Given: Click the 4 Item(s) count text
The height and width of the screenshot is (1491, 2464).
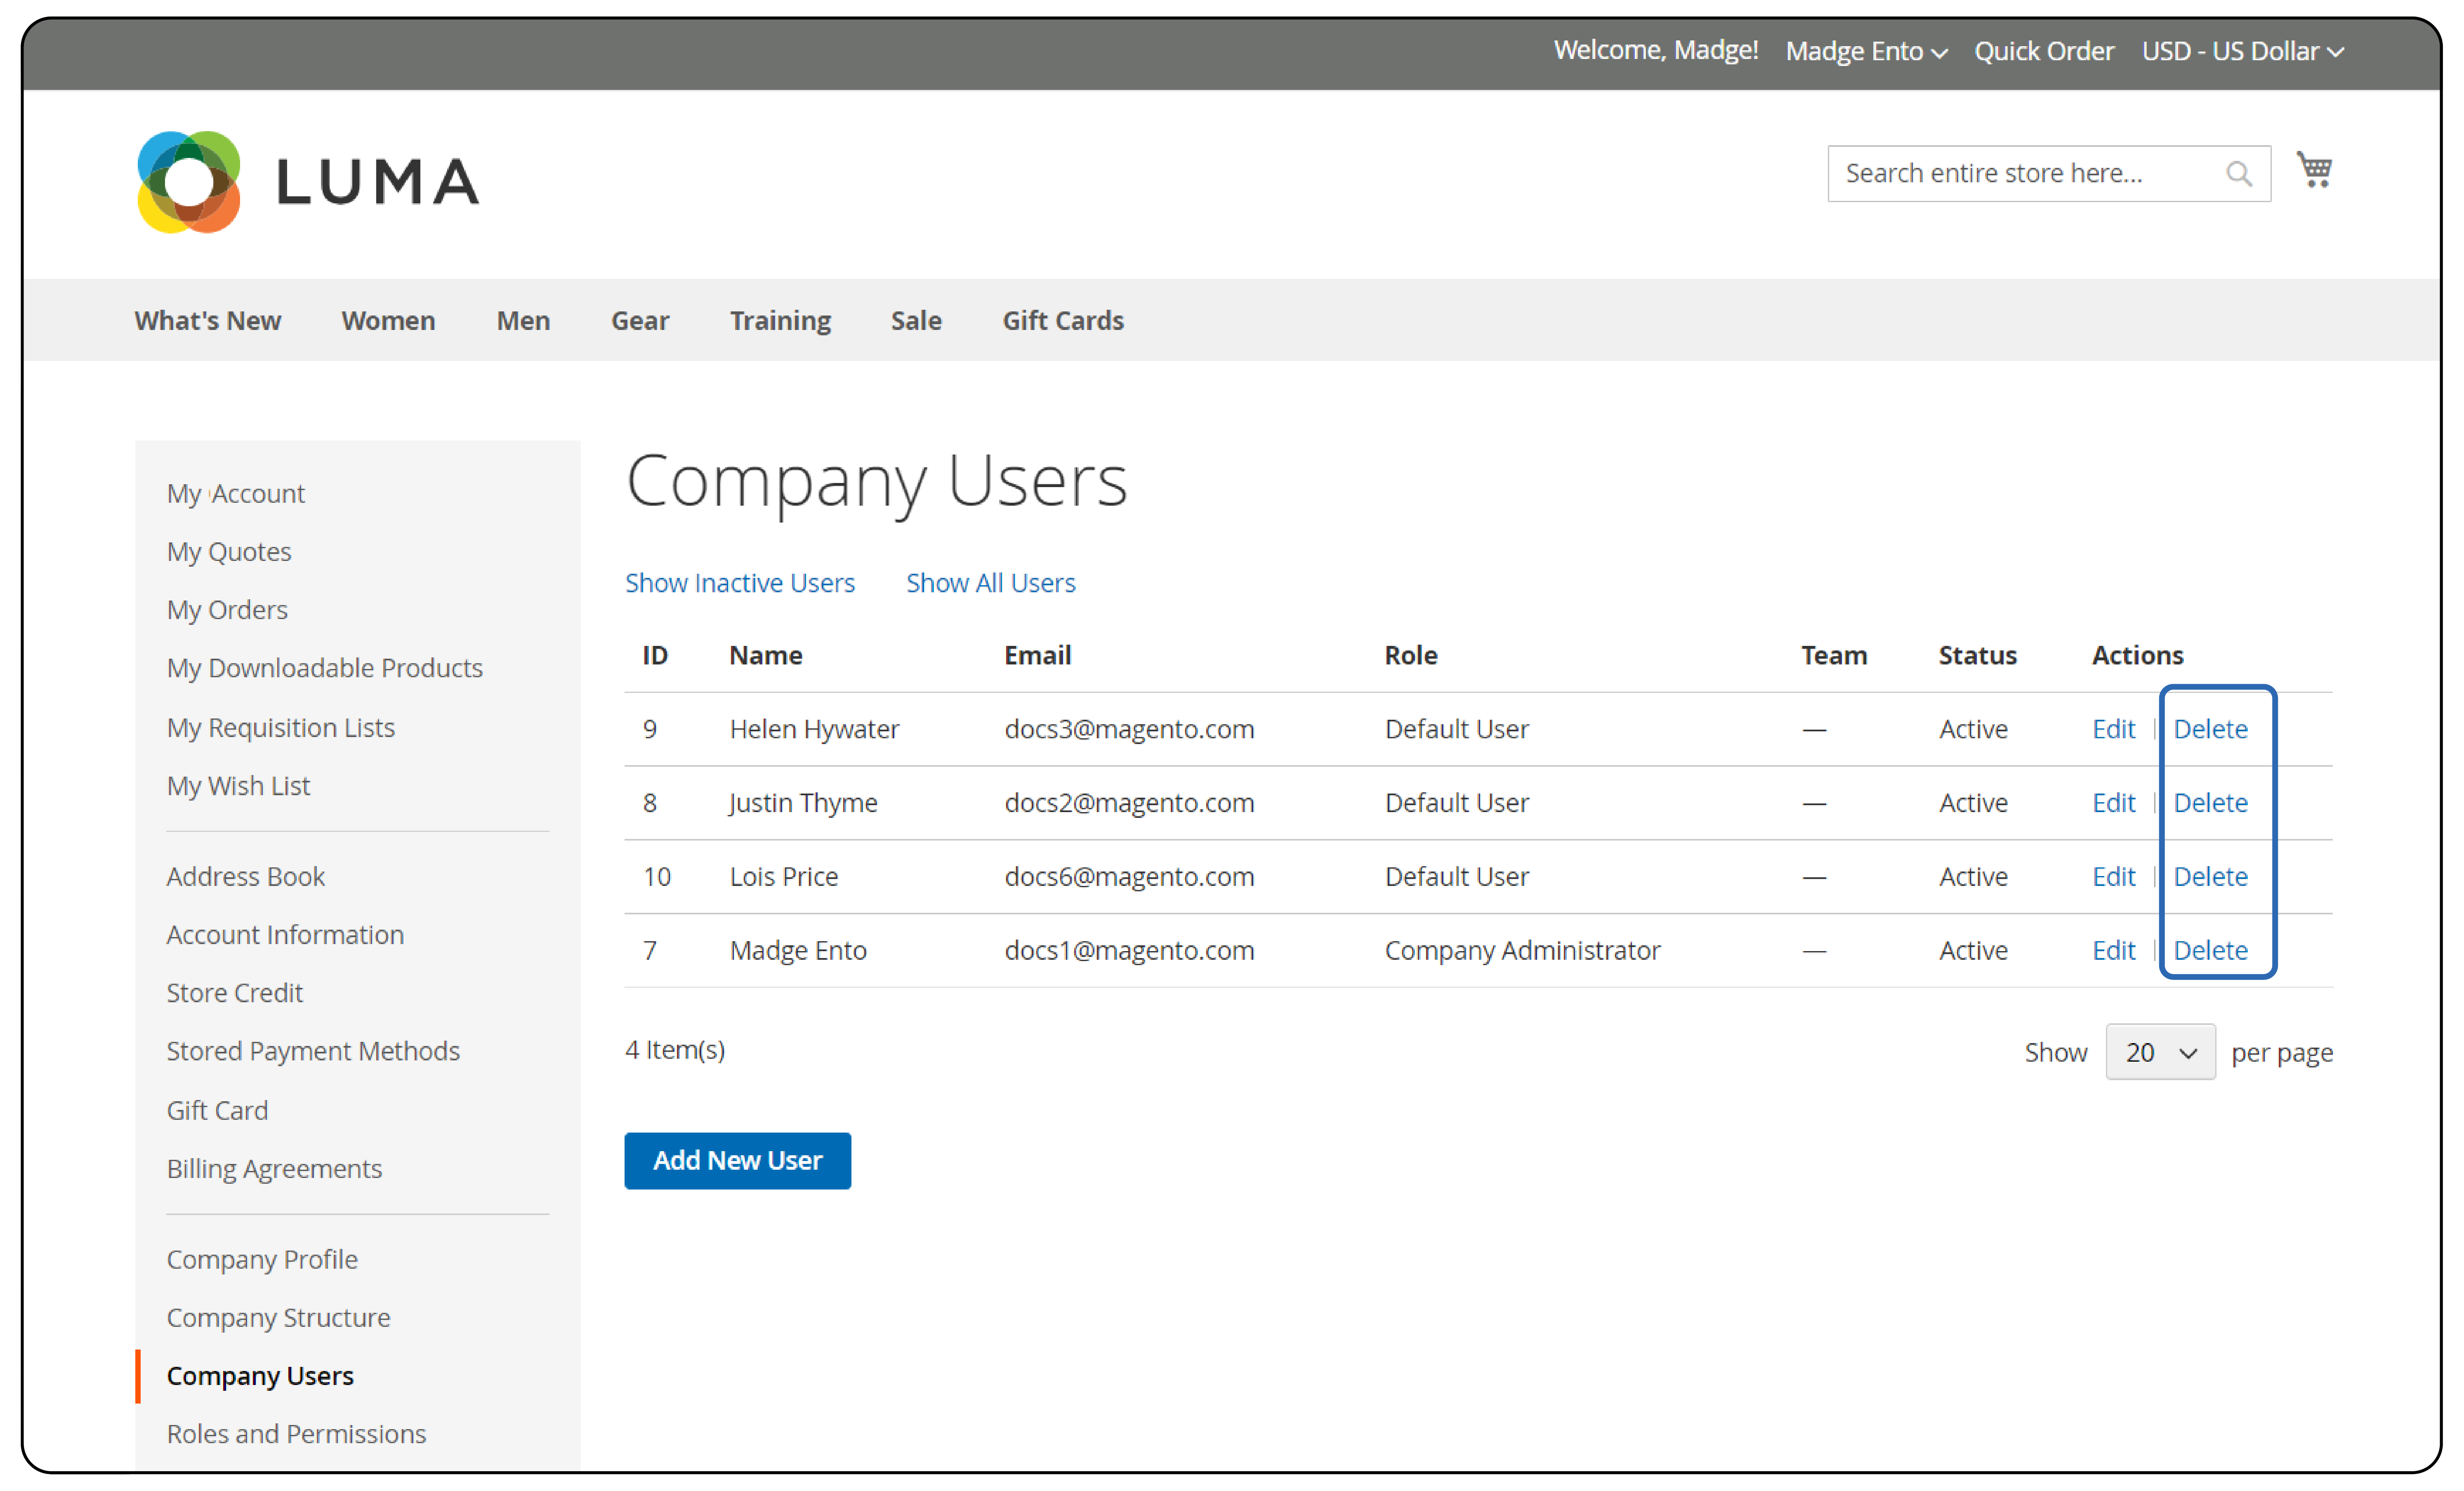Looking at the screenshot, I should (675, 1050).
